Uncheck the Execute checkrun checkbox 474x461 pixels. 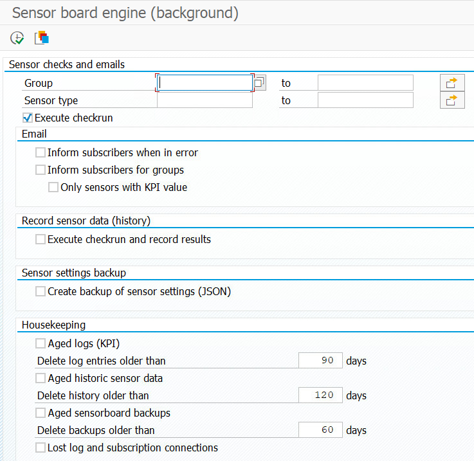(x=28, y=118)
